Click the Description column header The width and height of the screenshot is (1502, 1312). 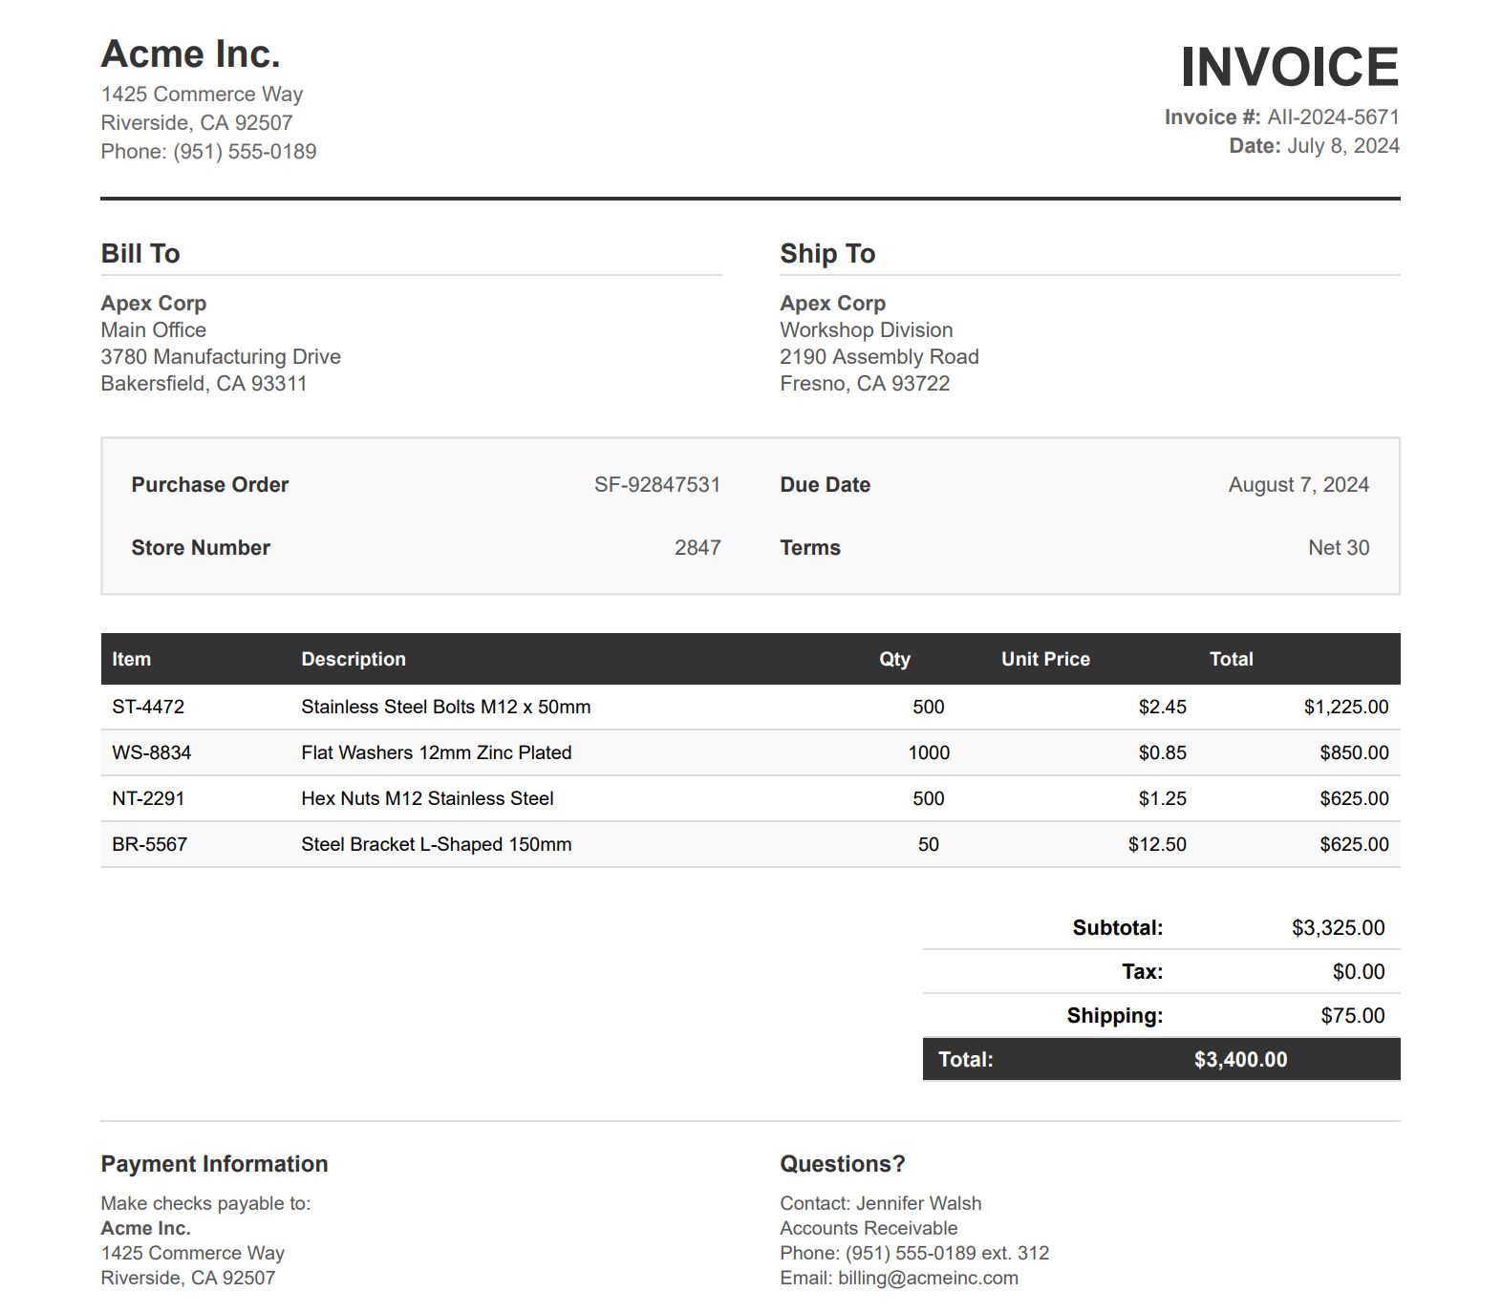click(354, 659)
